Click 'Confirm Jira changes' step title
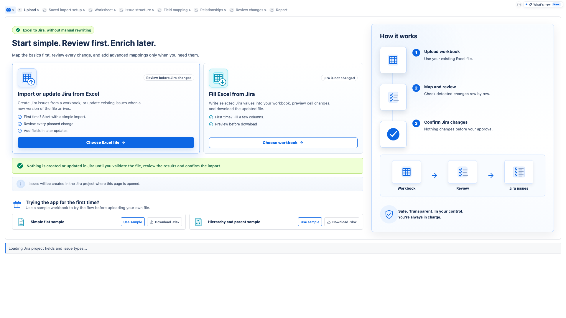This screenshot has width=566, height=318. coord(446,122)
